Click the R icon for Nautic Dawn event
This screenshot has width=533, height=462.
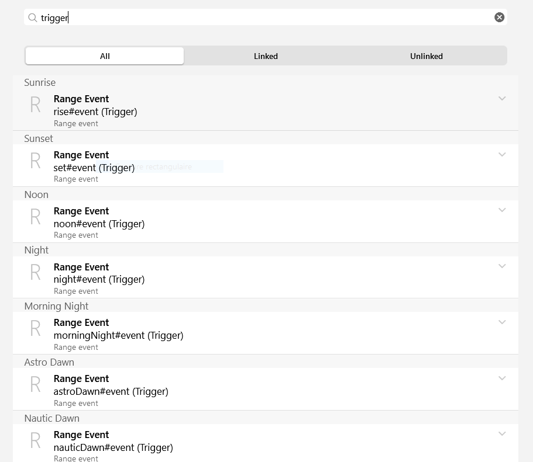tap(35, 441)
